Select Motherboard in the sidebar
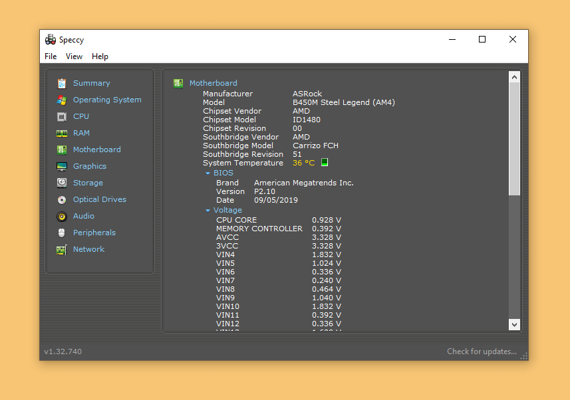Screen dimensions: 570x400 pyautogui.click(x=97, y=150)
